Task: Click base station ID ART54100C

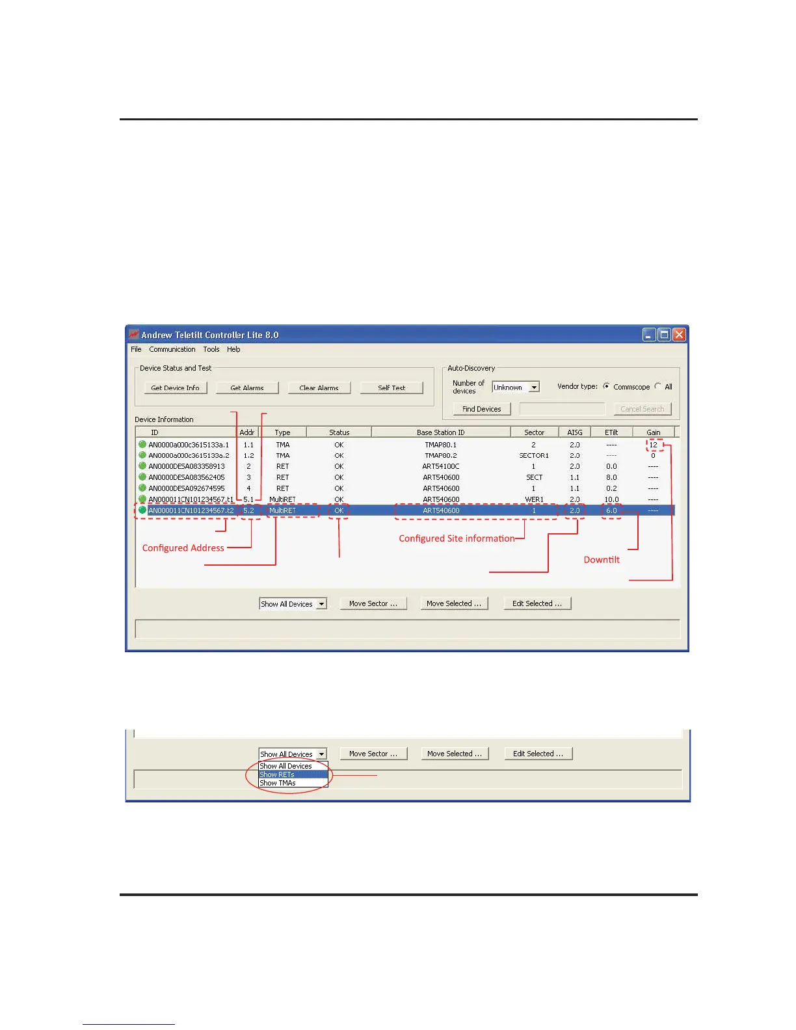Action: pos(441,466)
